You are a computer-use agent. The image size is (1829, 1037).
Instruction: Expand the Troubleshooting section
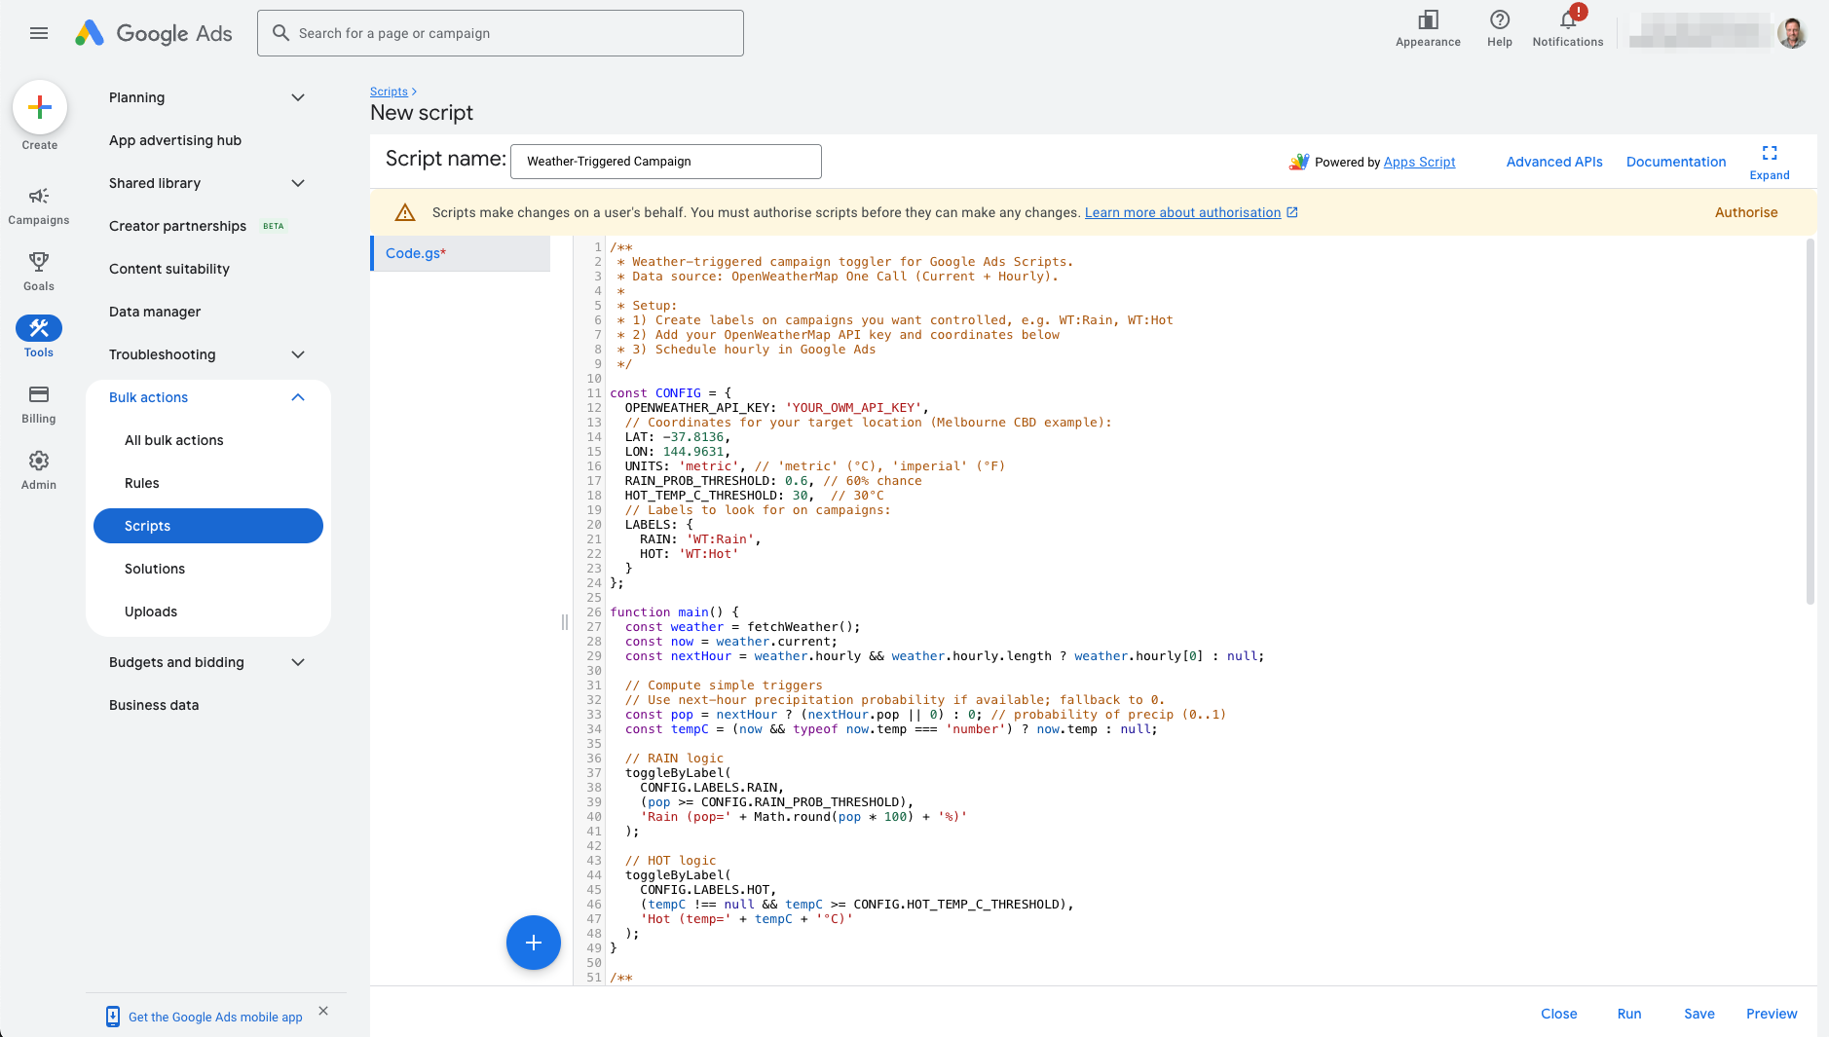click(298, 354)
